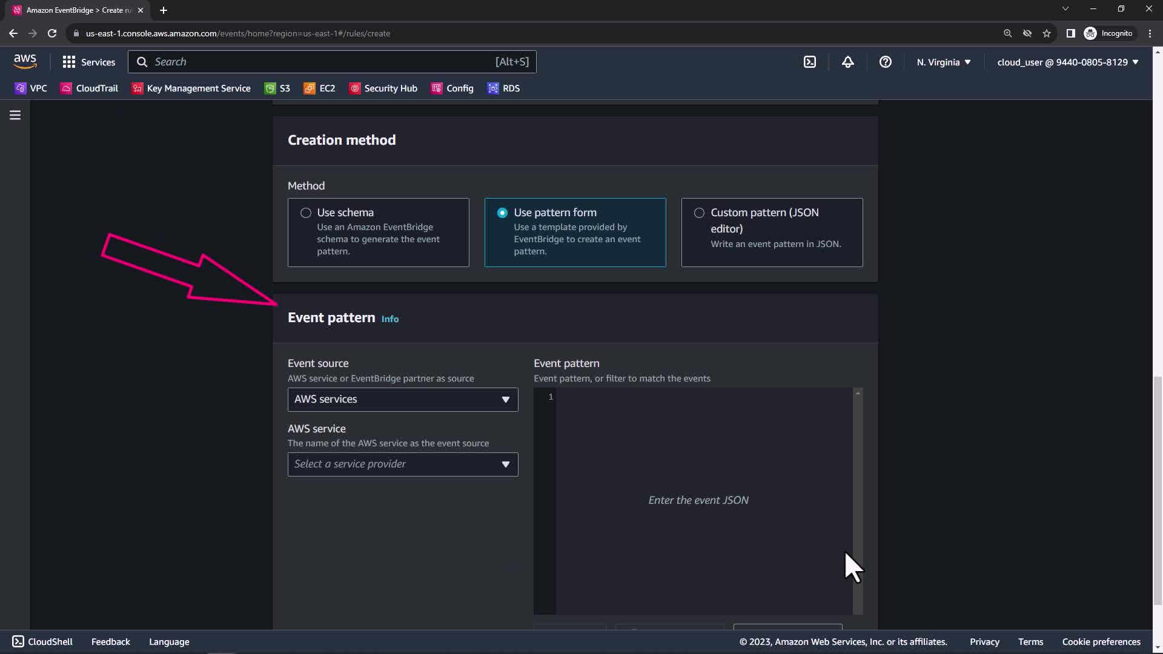Open the cloud_user account menu
The image size is (1163, 654).
(x=1067, y=62)
